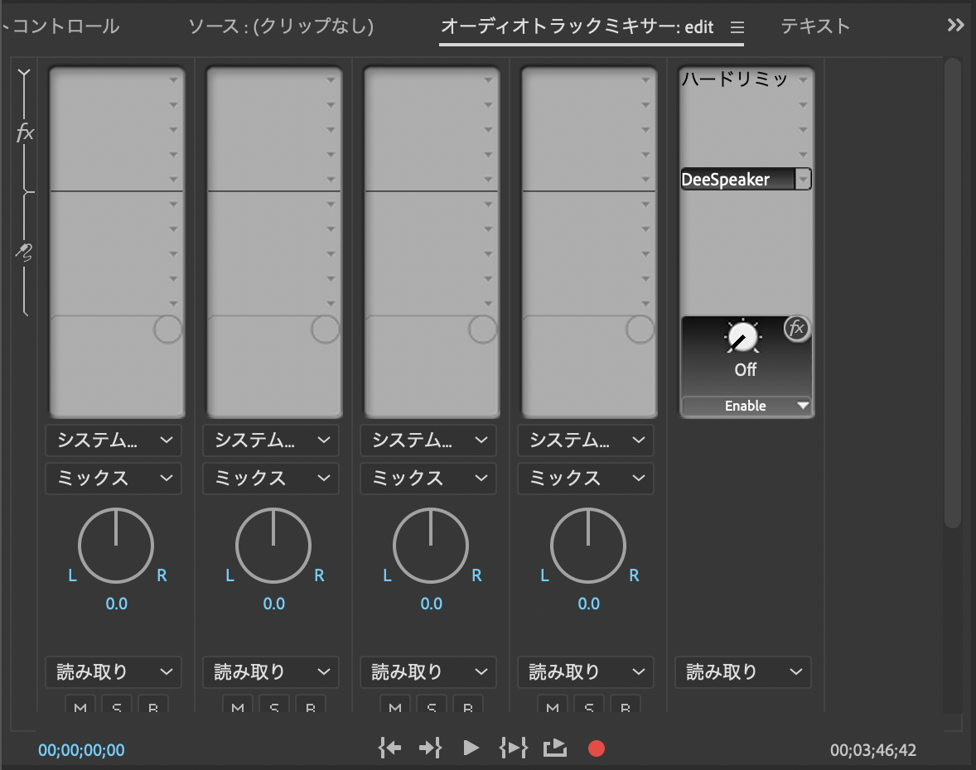This screenshot has width=976, height=770.
Task: Enable record on fourth track (R)
Action: click(625, 705)
